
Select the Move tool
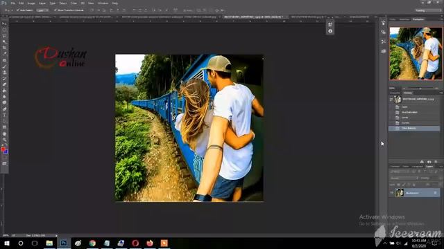point(4,24)
